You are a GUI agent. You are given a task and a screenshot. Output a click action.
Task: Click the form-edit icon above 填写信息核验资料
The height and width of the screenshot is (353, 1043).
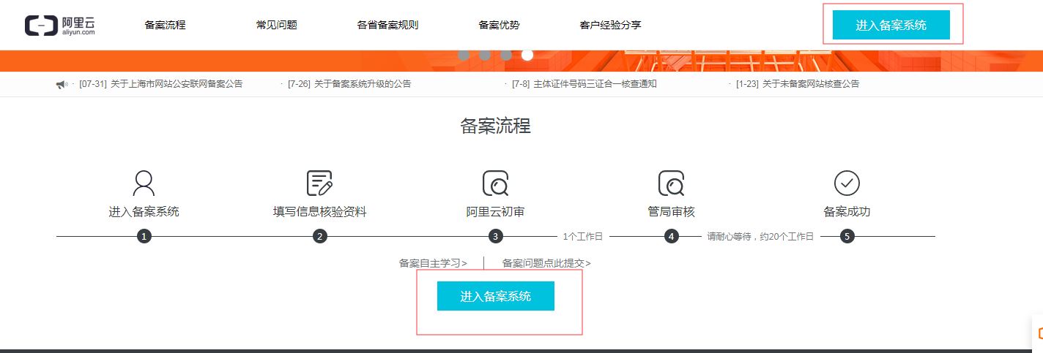[x=319, y=183]
